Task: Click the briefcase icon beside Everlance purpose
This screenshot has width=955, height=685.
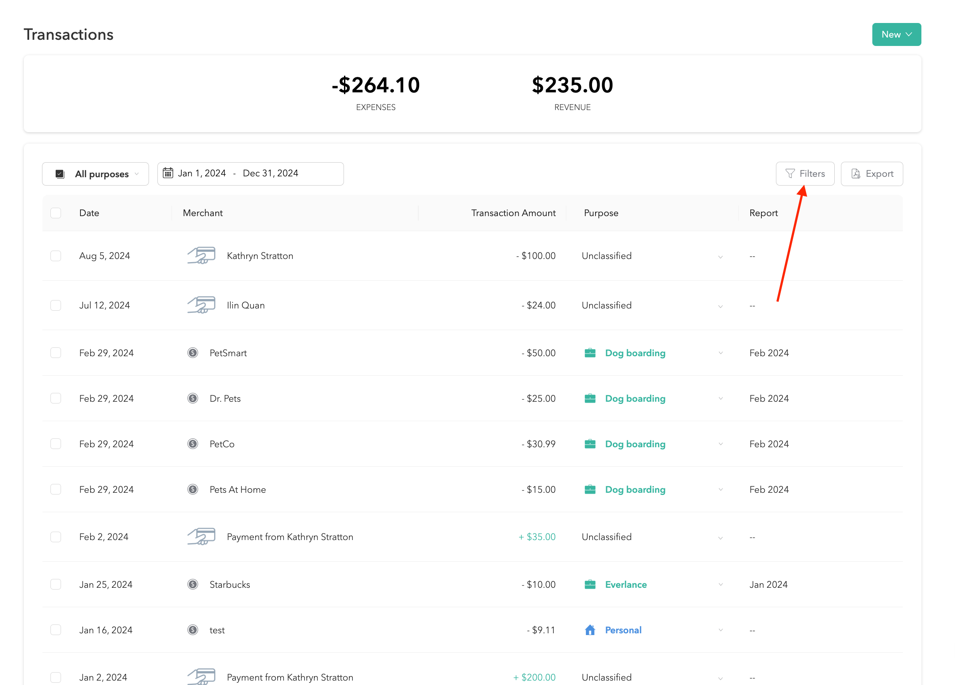Action: (x=590, y=584)
